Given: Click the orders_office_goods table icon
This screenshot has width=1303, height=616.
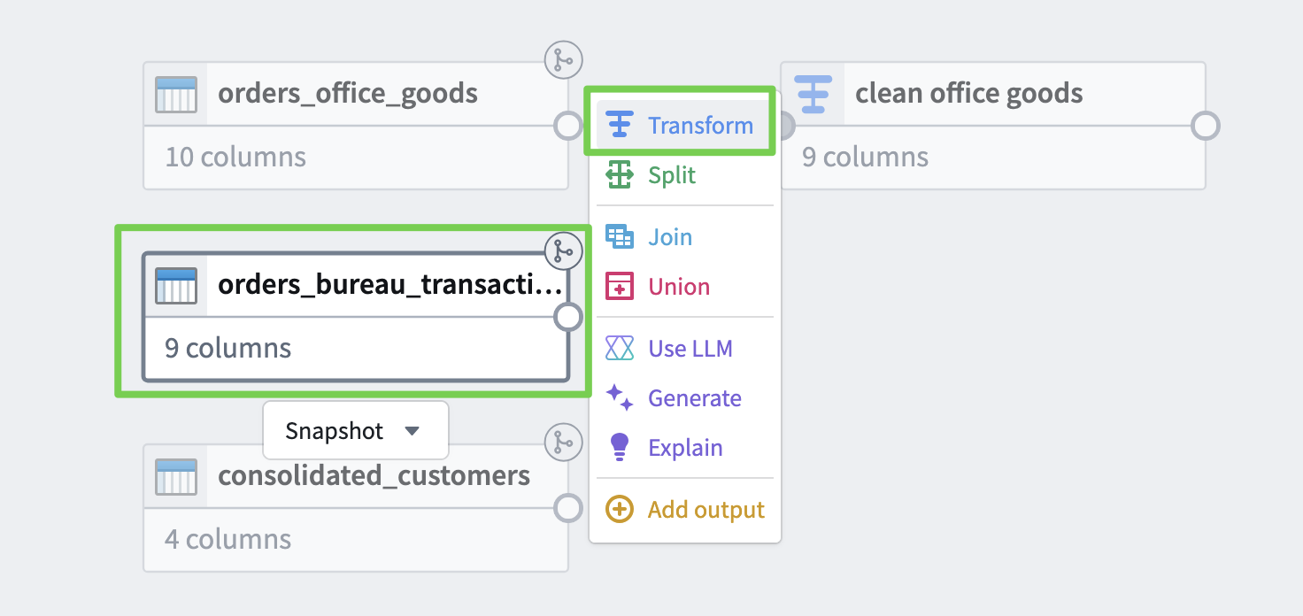Looking at the screenshot, I should (176, 94).
